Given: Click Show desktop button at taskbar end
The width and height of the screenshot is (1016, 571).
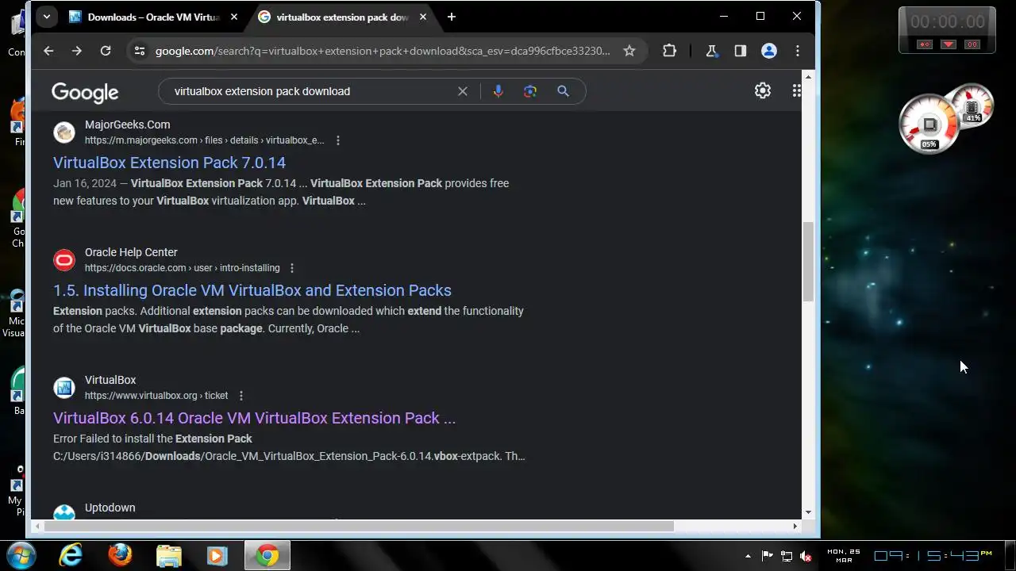Looking at the screenshot, I should (1009, 556).
